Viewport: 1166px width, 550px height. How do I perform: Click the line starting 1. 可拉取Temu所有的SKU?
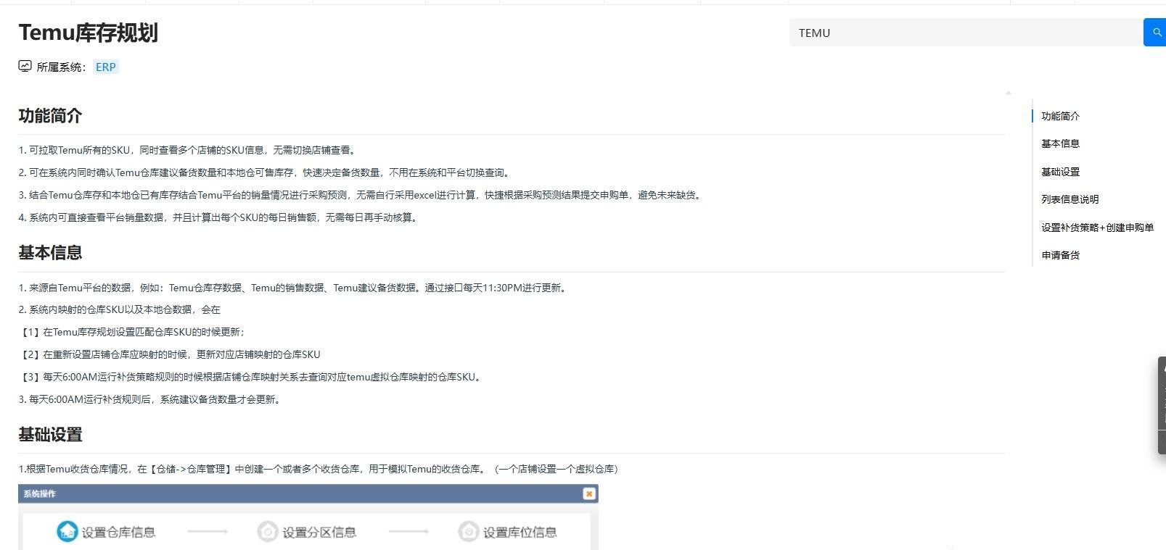[x=189, y=150]
